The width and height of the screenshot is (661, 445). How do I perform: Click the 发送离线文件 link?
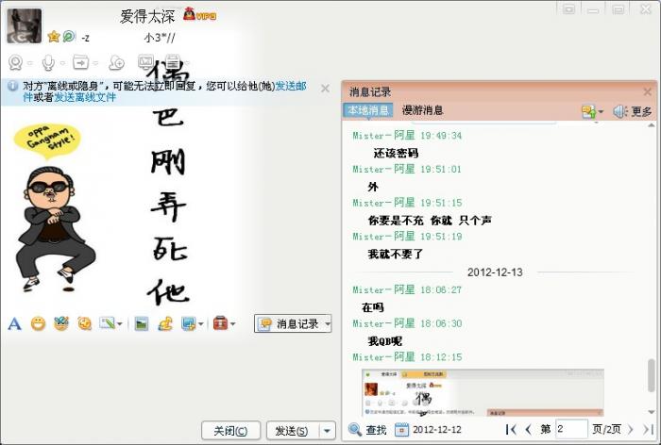(85, 97)
